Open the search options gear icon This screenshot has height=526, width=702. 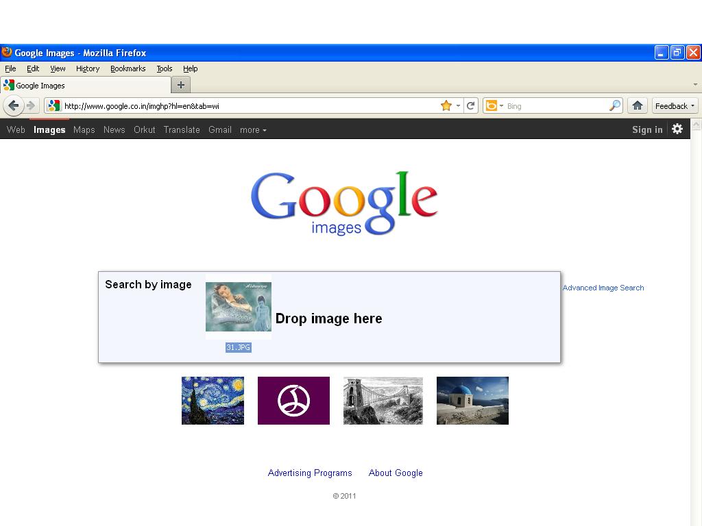click(677, 129)
